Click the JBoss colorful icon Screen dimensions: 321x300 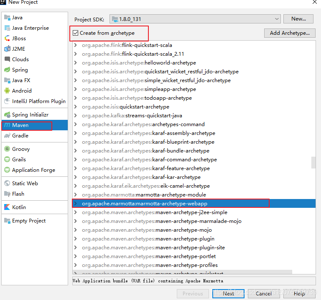tap(7, 39)
